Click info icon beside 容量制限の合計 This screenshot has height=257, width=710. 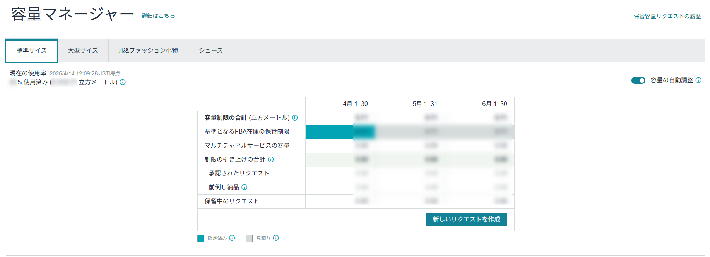pos(295,117)
